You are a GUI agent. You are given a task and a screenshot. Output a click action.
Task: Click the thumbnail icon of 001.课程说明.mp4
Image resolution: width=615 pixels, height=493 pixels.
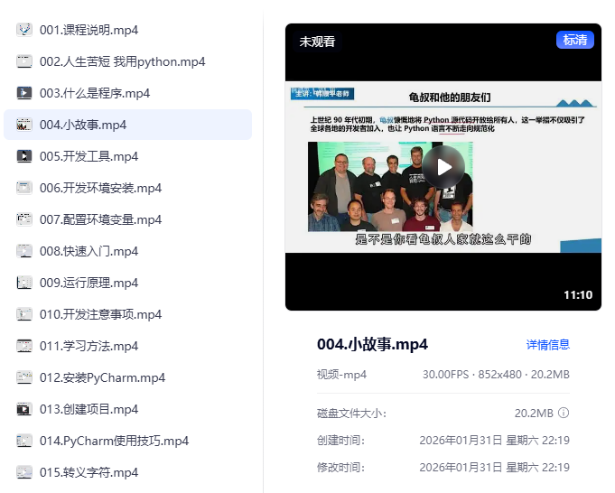click(x=23, y=30)
